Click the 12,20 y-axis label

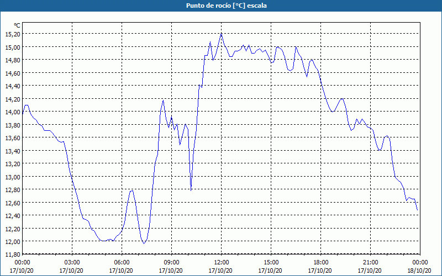[x=13, y=229]
